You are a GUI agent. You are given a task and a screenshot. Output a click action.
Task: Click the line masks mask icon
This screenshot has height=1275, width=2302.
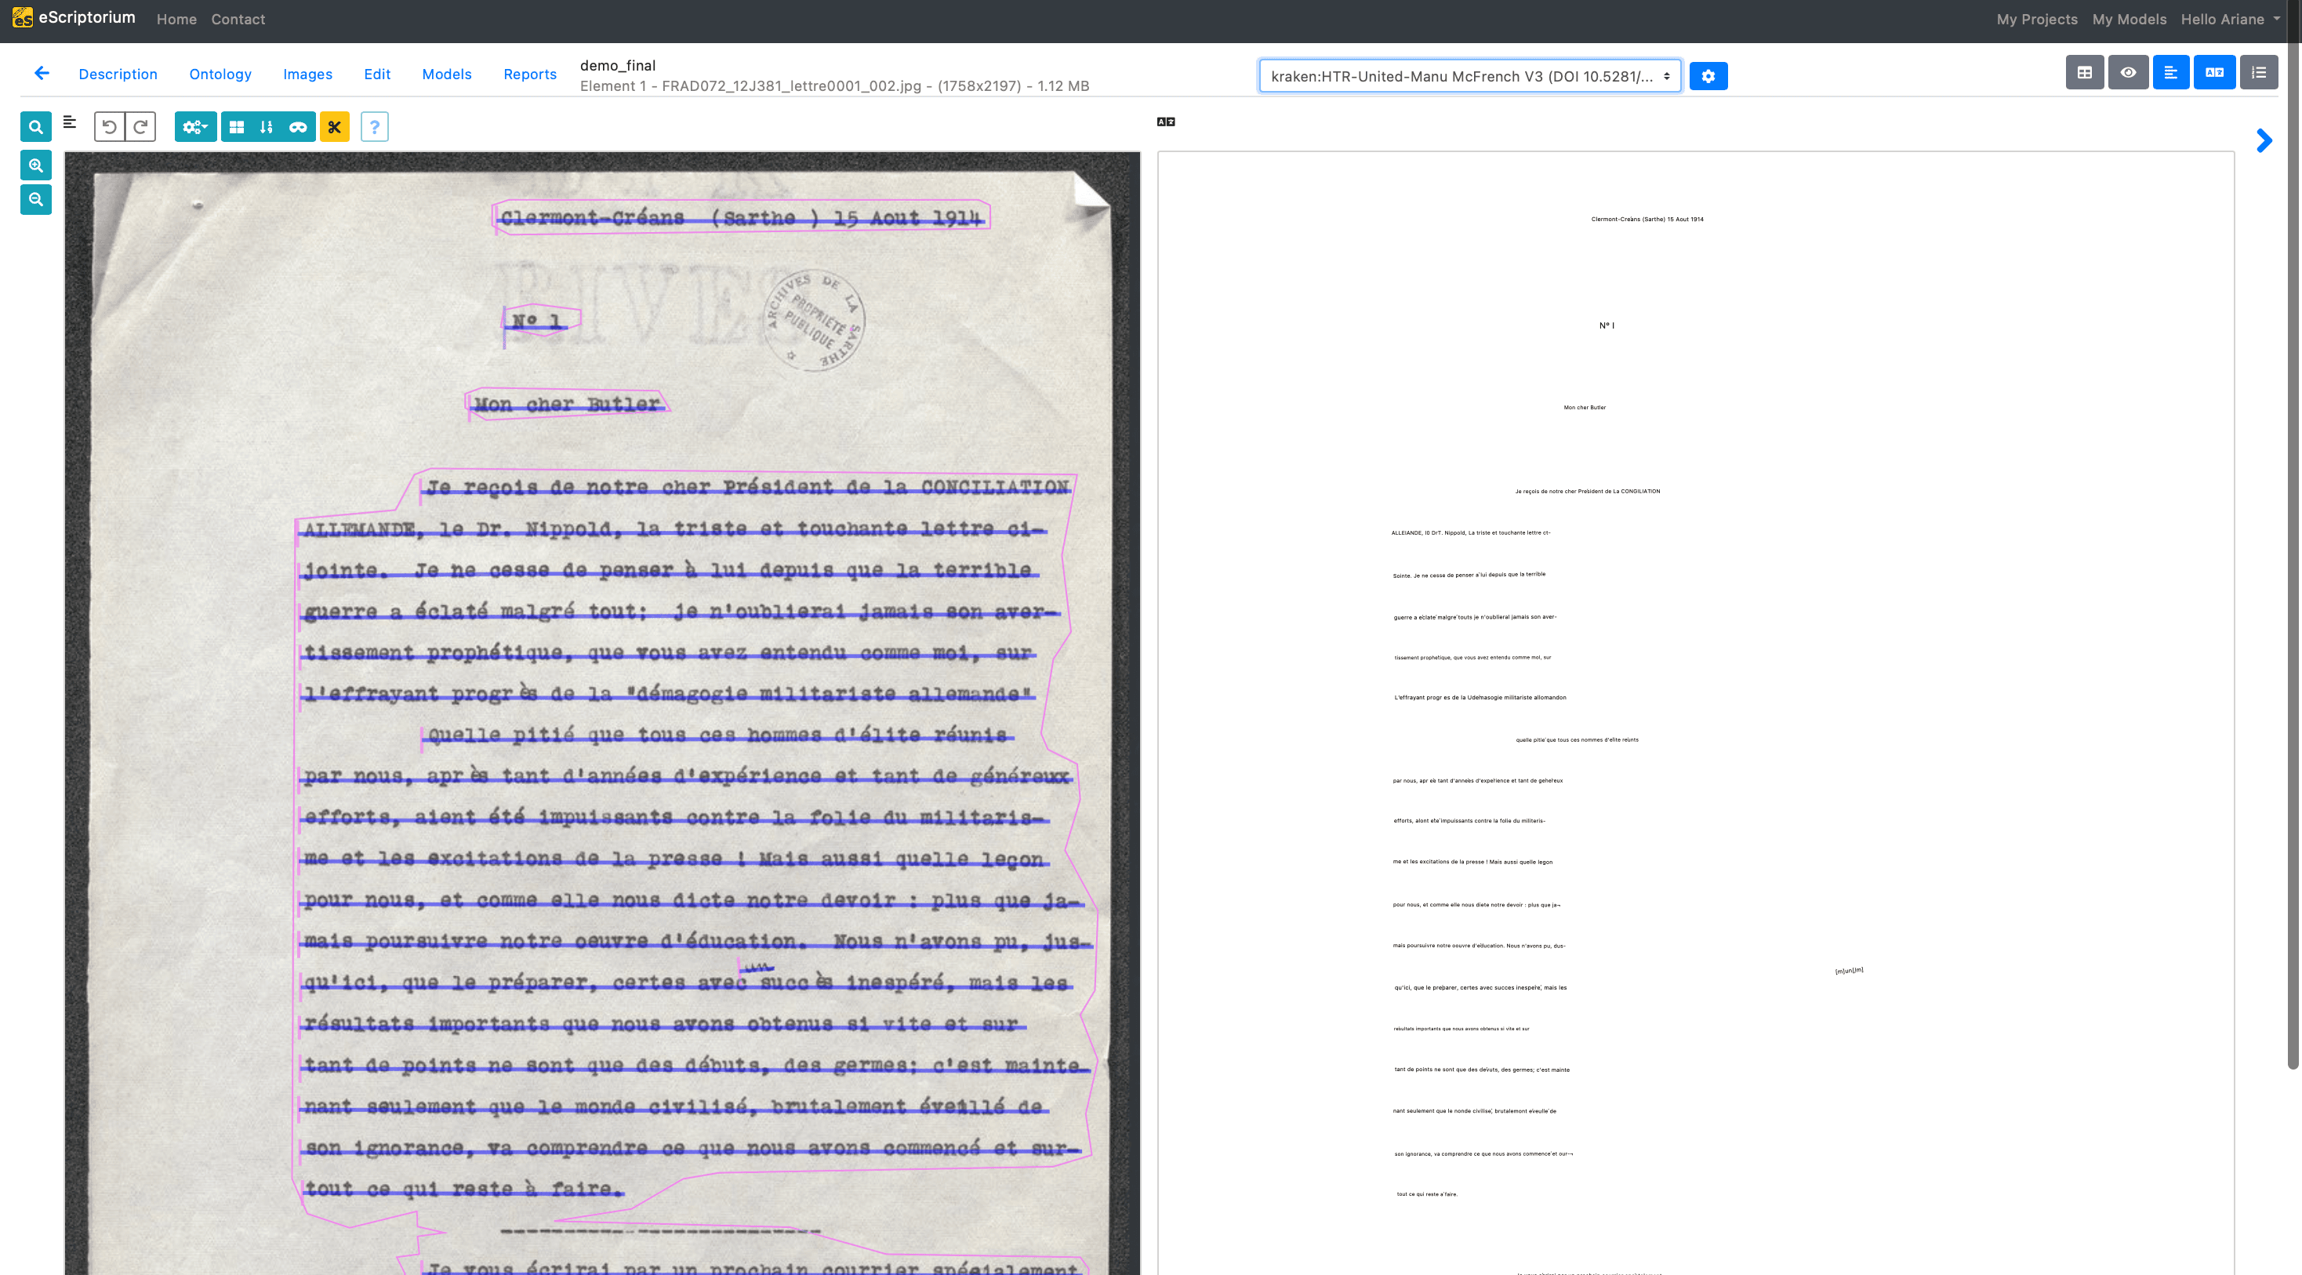click(x=298, y=127)
